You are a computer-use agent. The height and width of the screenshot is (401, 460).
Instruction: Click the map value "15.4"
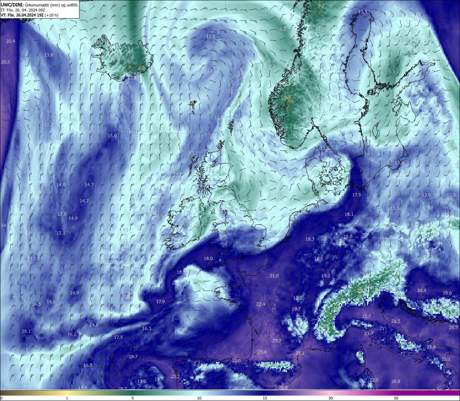tap(436, 250)
